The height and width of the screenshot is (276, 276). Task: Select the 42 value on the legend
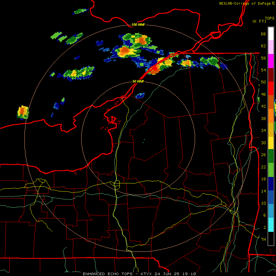[263, 106]
